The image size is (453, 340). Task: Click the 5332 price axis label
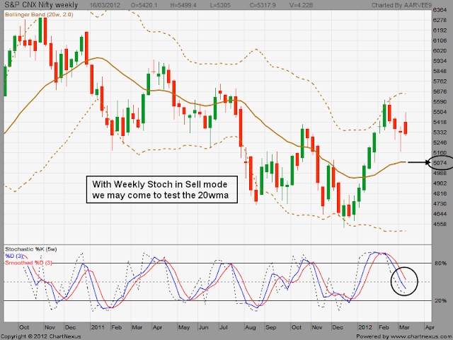440,132
